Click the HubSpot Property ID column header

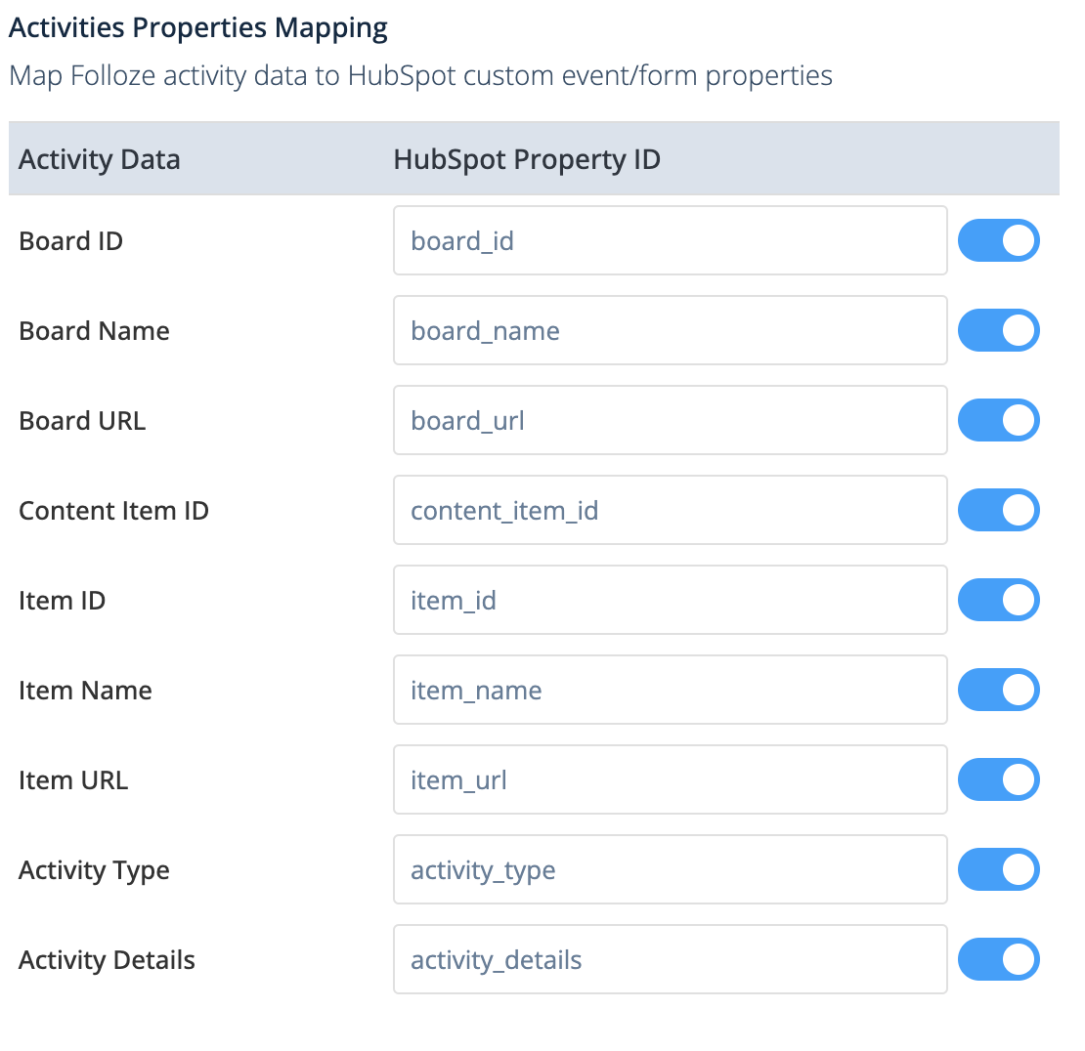tap(527, 159)
